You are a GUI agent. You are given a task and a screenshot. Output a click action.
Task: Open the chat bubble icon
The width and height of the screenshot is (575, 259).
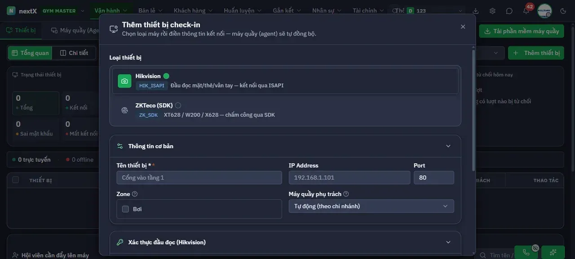pos(509,11)
